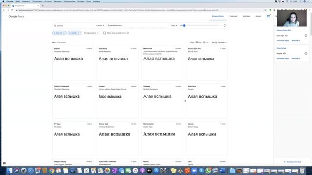Adjust the font size slider handle
Image resolution: width=312 pixels, height=175 pixels.
(184, 26)
